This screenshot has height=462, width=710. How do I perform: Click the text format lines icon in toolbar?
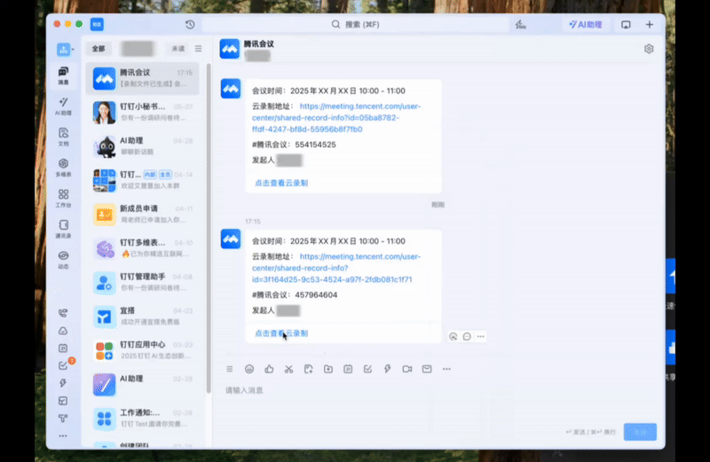tap(230, 369)
